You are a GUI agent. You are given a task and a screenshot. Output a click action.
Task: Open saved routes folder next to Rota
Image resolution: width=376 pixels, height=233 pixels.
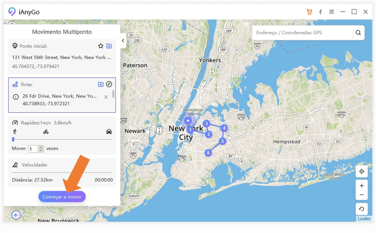pos(101,84)
